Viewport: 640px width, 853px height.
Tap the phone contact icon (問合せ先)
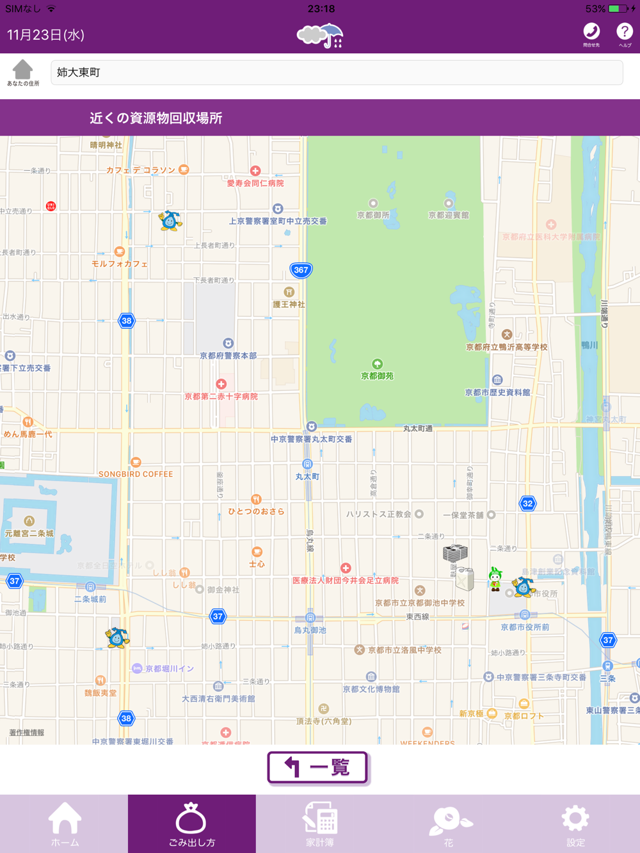click(591, 35)
